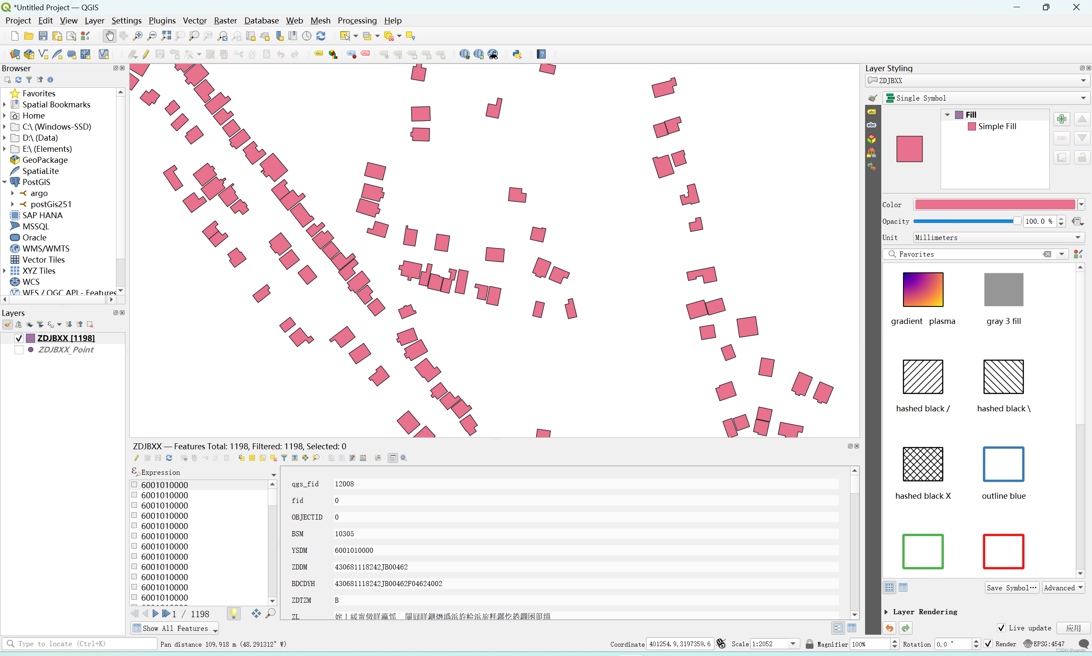1092x656 pixels.
Task: Select the Pan Map hand tool
Action: tap(109, 36)
